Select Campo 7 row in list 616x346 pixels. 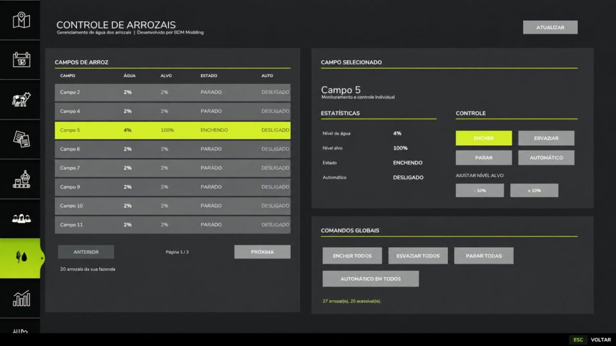(172, 168)
